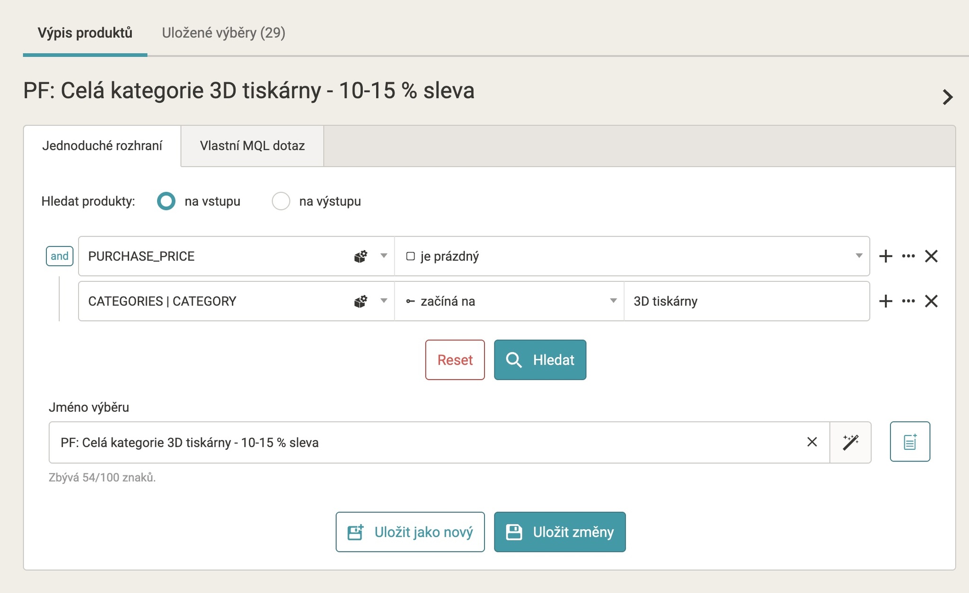Open the 'je prázdný' operator dropdown
This screenshot has height=593, width=969.
pyautogui.click(x=632, y=256)
